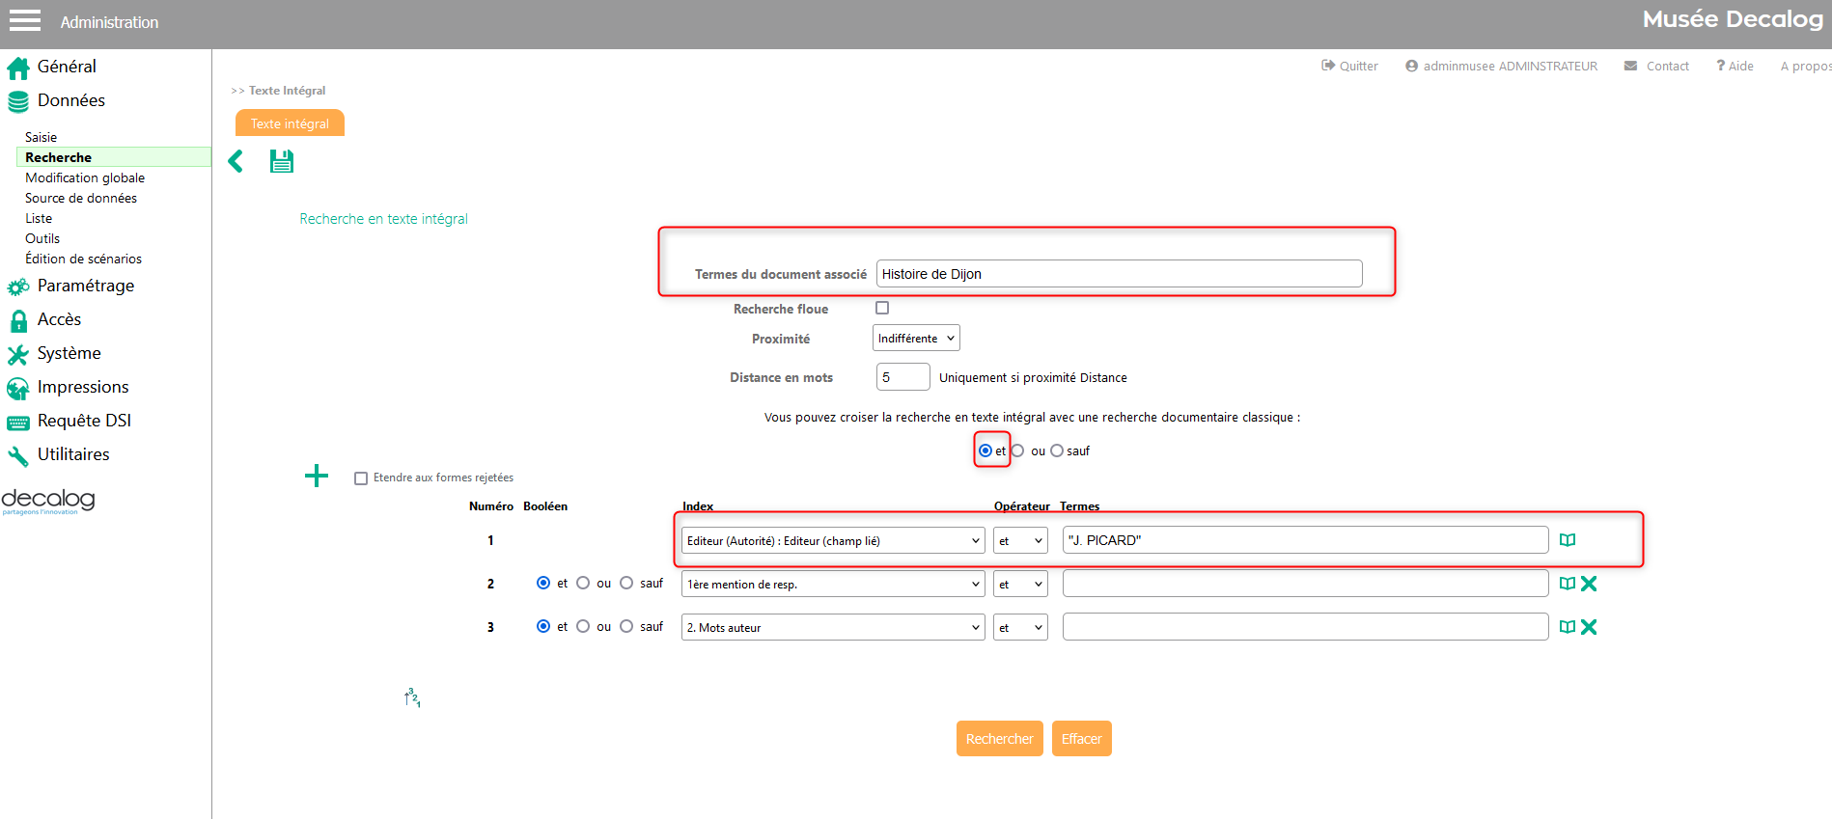
Task: Open Modification globale in sidebar
Action: coord(85,177)
